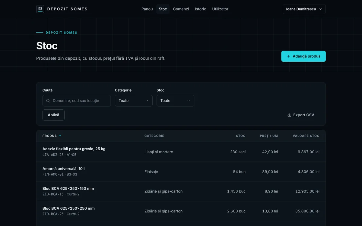This screenshot has height=226, width=362.
Task: Open the Stoc filter dropdown
Action: [x=175, y=101]
